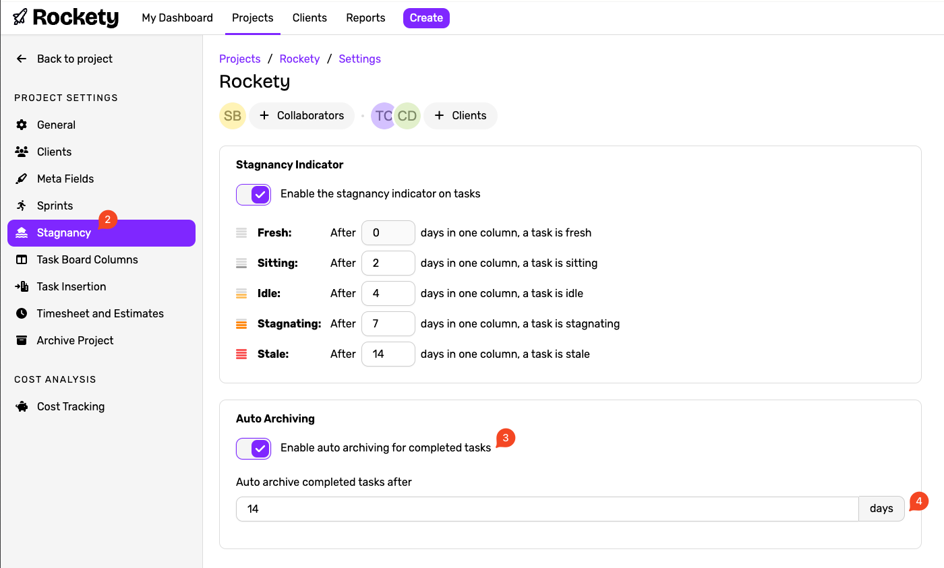Open the Reports tab in top navigation
This screenshot has width=944, height=568.
pyautogui.click(x=365, y=18)
